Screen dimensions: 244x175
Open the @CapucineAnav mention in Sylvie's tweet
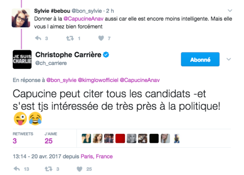84,19
